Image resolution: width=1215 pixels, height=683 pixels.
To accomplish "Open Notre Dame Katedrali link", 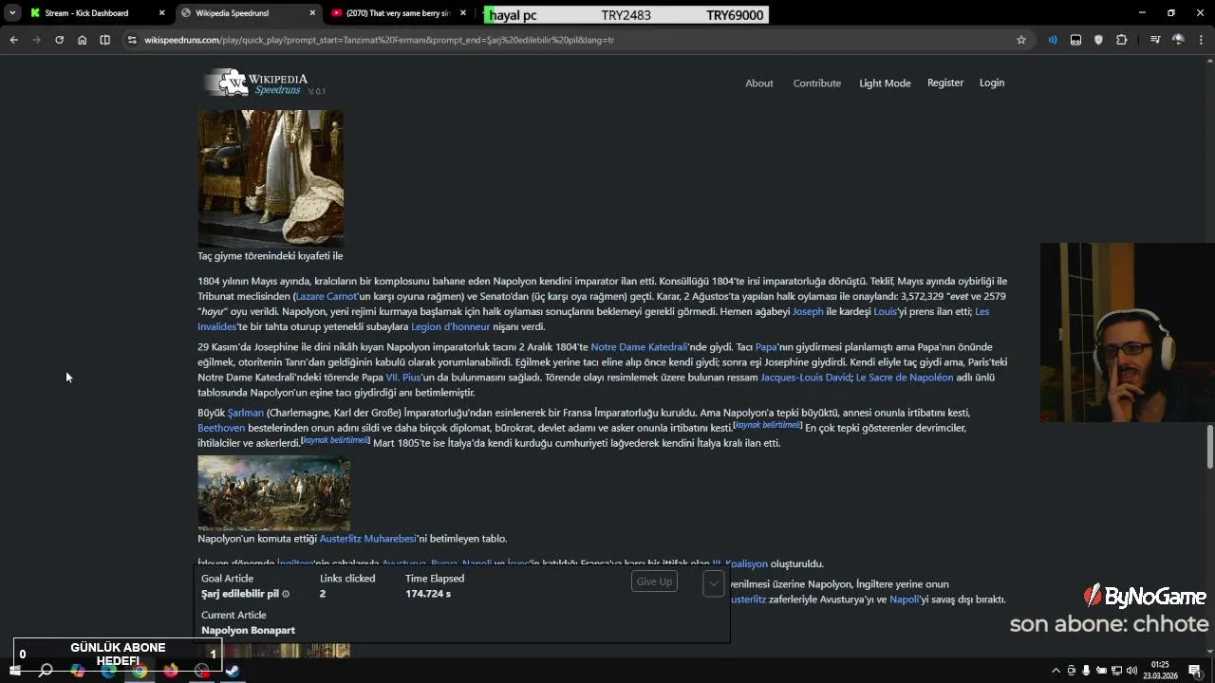I will tap(639, 347).
